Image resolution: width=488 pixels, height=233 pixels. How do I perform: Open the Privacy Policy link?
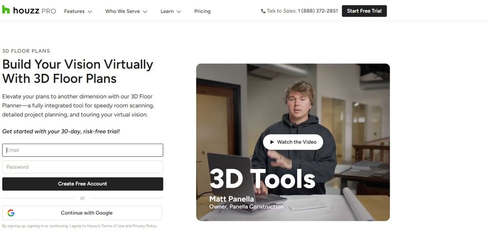[144, 226]
